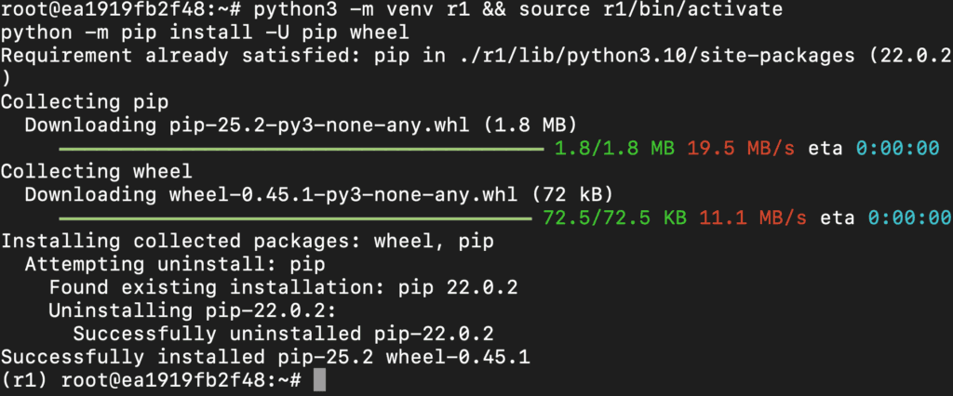The image size is (953, 396).
Task: Click the cyan eta '0:00:00' on pip line
Action: (898, 149)
